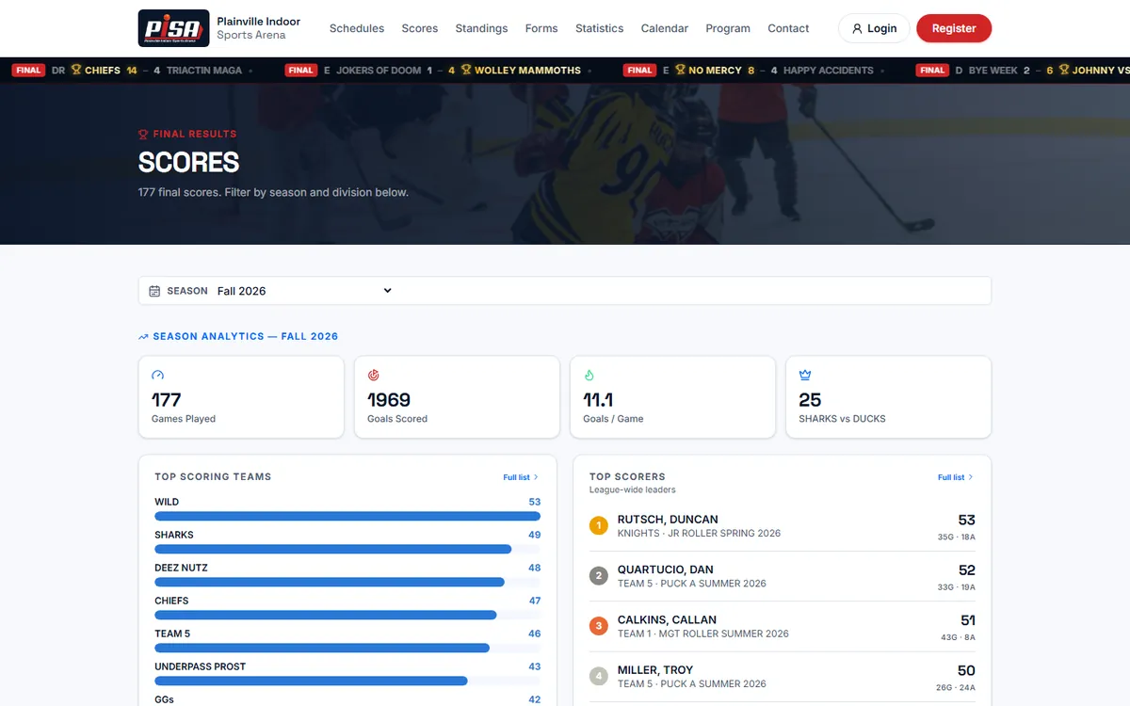The height and width of the screenshot is (706, 1130).
Task: Click the rank 1 badge for Rutsch, Duncan
Action: pyautogui.click(x=598, y=525)
